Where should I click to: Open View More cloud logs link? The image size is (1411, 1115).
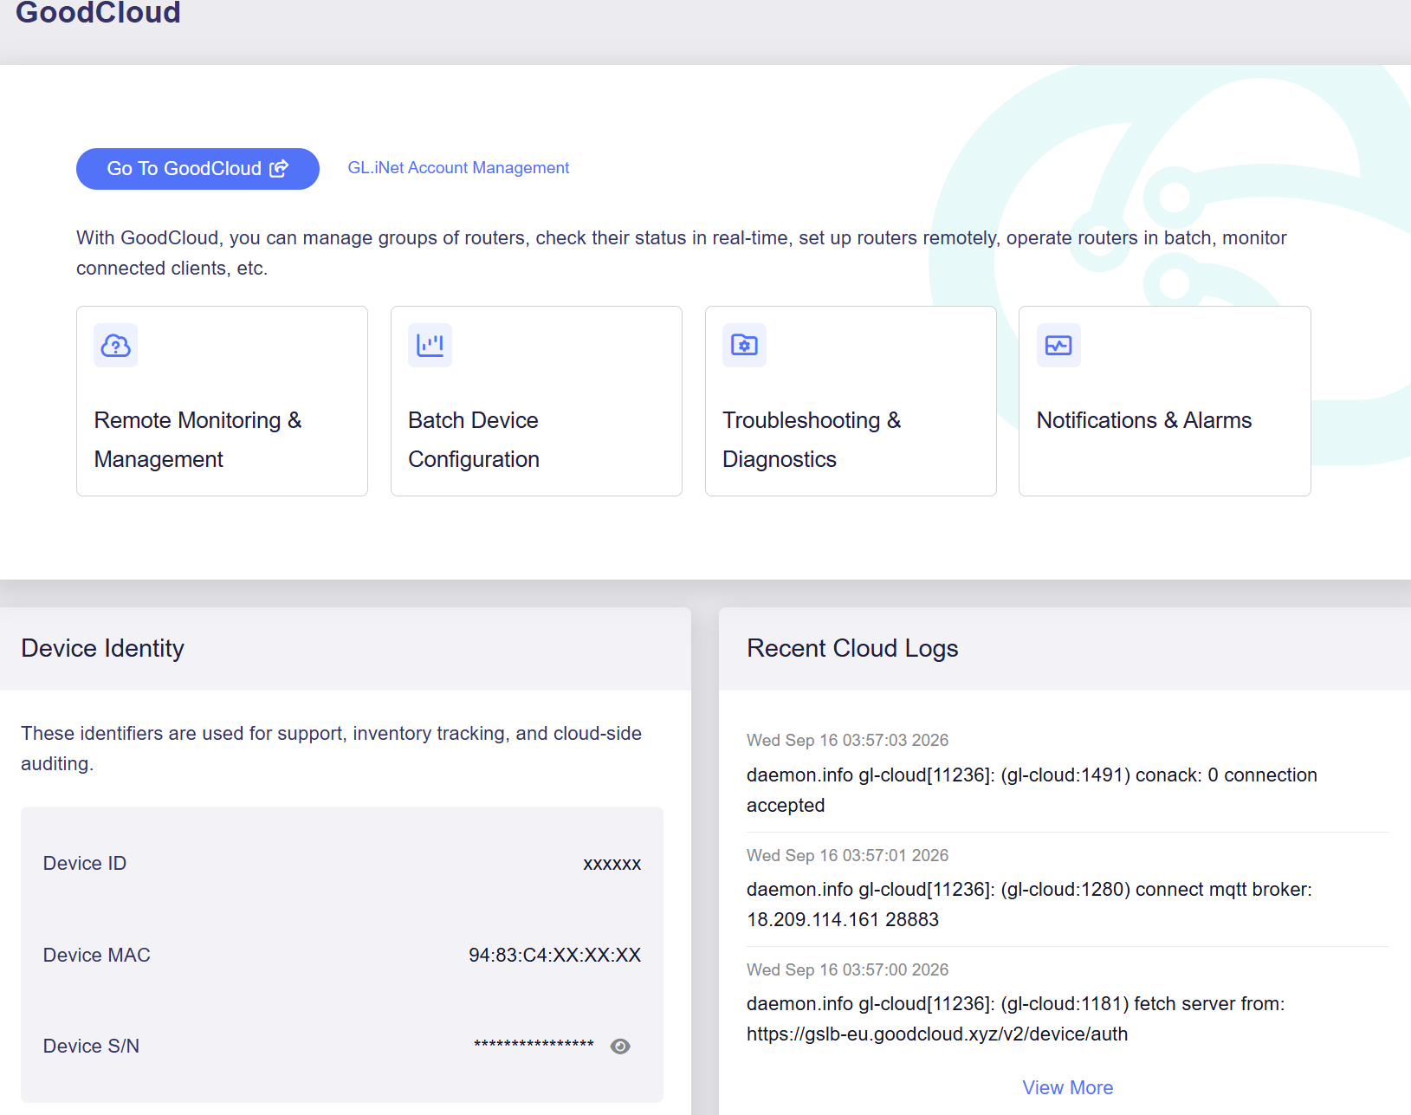pyautogui.click(x=1068, y=1088)
